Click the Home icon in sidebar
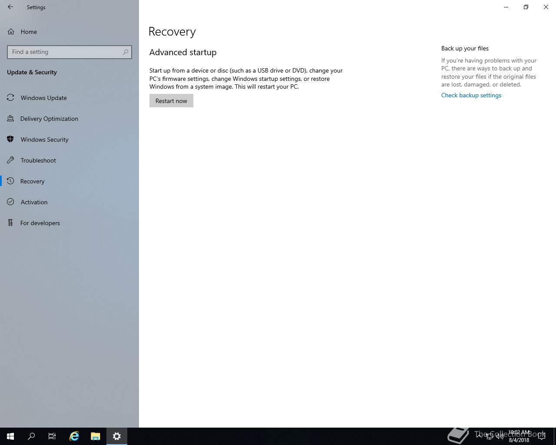This screenshot has width=556, height=445. [x=11, y=32]
